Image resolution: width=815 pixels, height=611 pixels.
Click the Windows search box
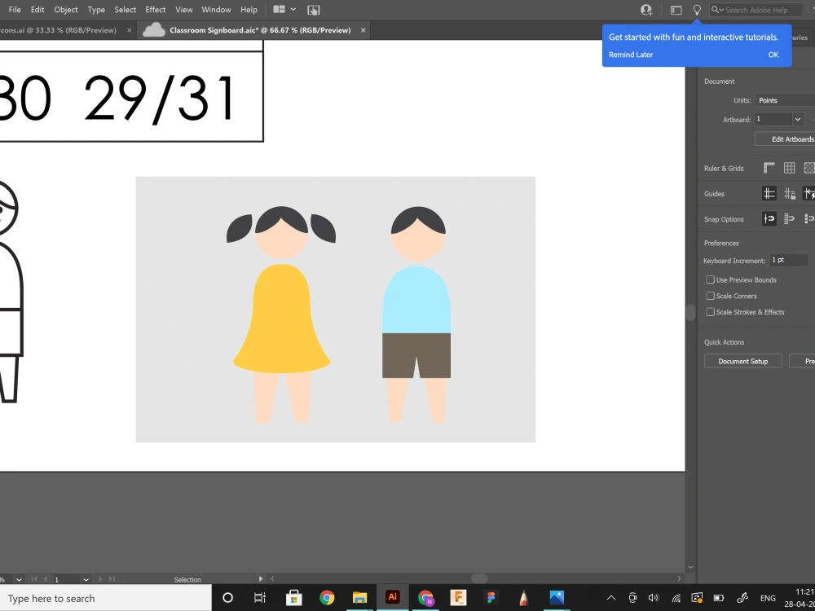click(x=105, y=598)
